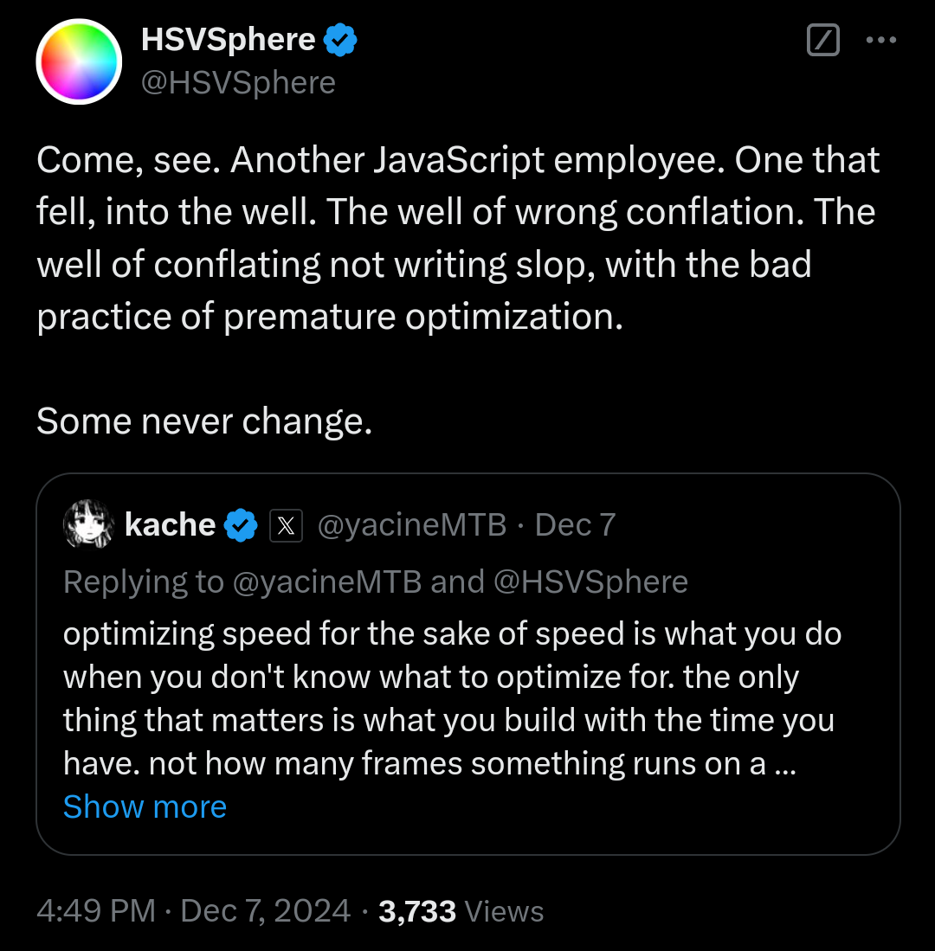This screenshot has height=951, width=935.
Task: Open the @yacineMTB handle next to Dec 7
Action: (412, 524)
